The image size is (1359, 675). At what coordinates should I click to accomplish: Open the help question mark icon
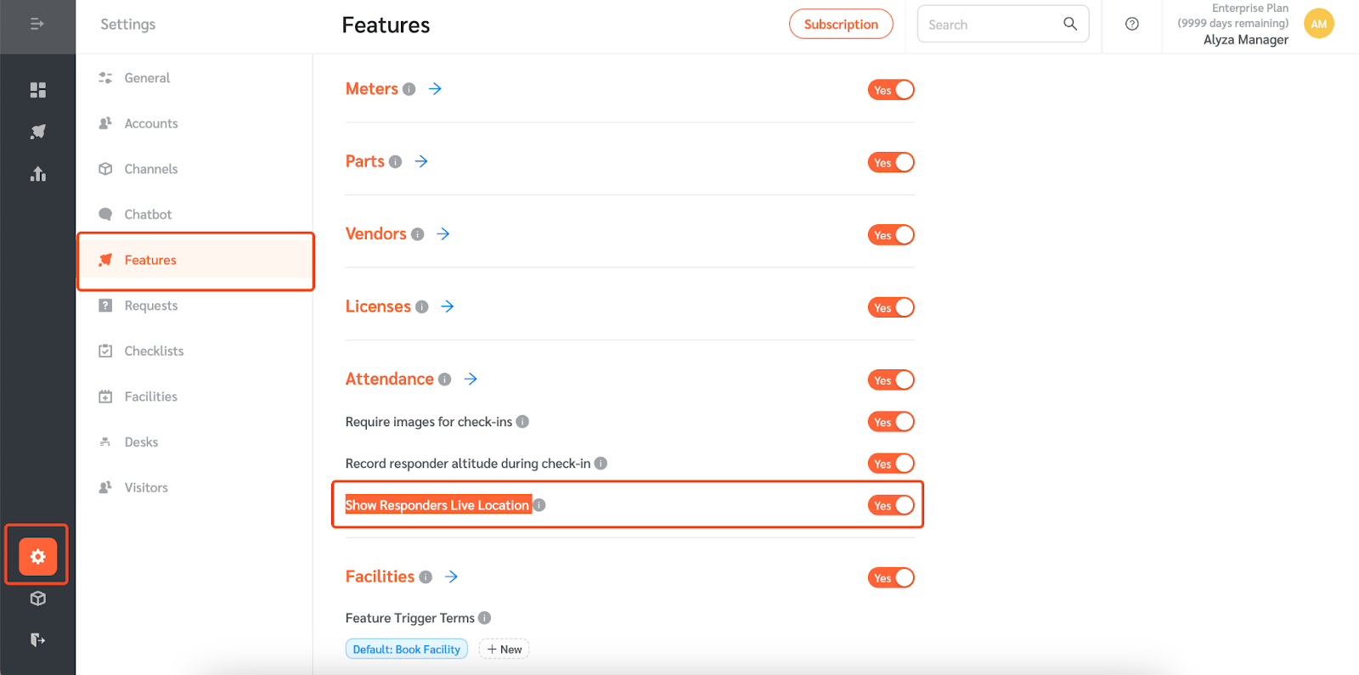[1131, 24]
